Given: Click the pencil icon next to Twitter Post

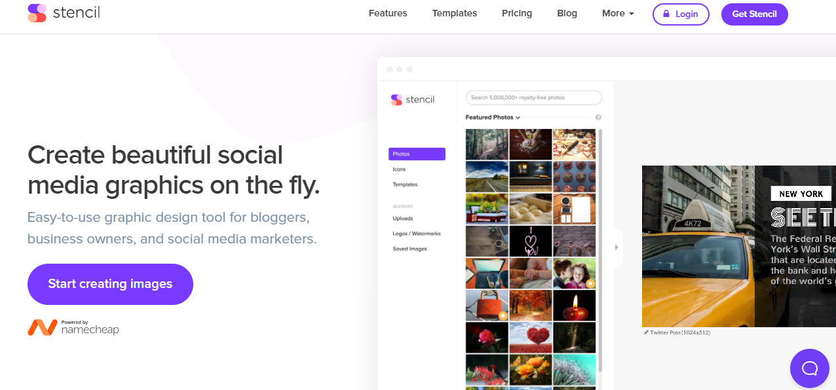Looking at the screenshot, I should point(646,332).
